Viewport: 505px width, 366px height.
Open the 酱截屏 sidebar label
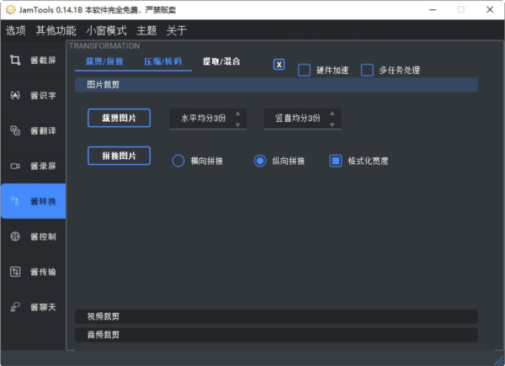[x=43, y=61]
